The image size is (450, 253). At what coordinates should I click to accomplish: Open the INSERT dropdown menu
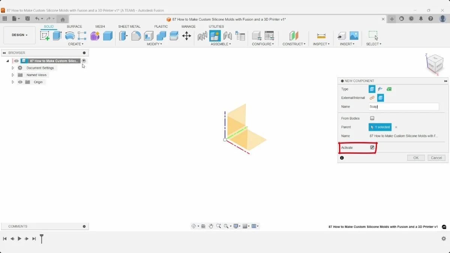tap(347, 44)
